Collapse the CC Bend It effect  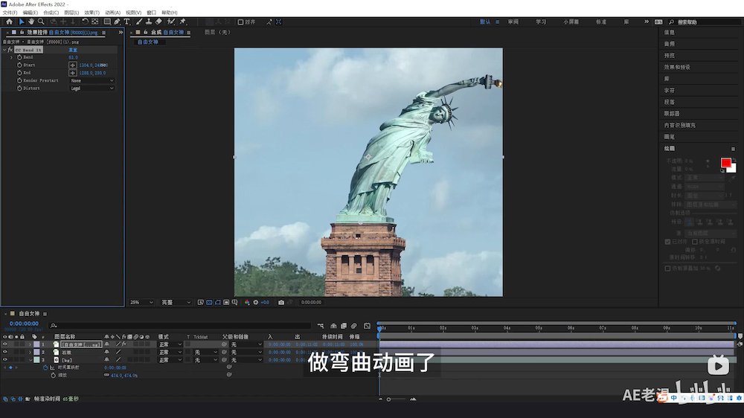click(x=4, y=50)
